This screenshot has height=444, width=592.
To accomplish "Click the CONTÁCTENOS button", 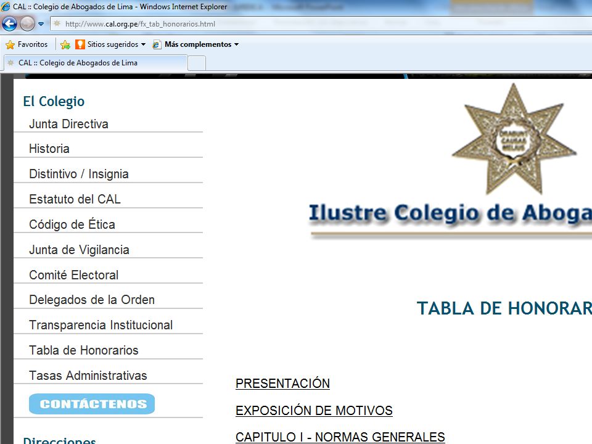I will [92, 404].
